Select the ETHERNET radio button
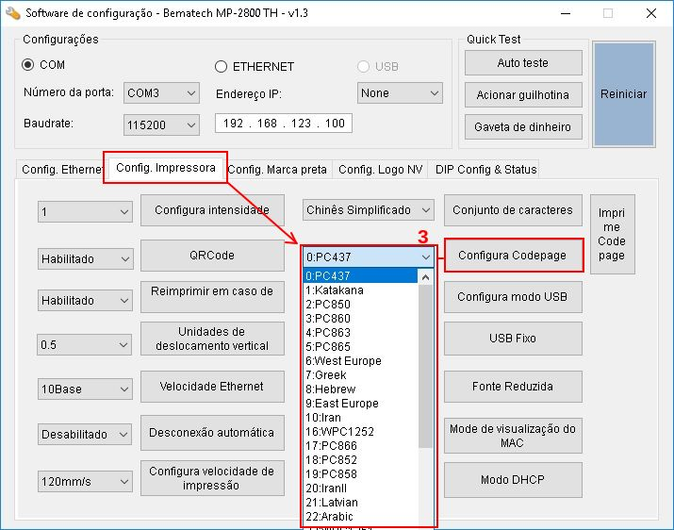Viewport: 674px width, 530px height. pos(221,67)
